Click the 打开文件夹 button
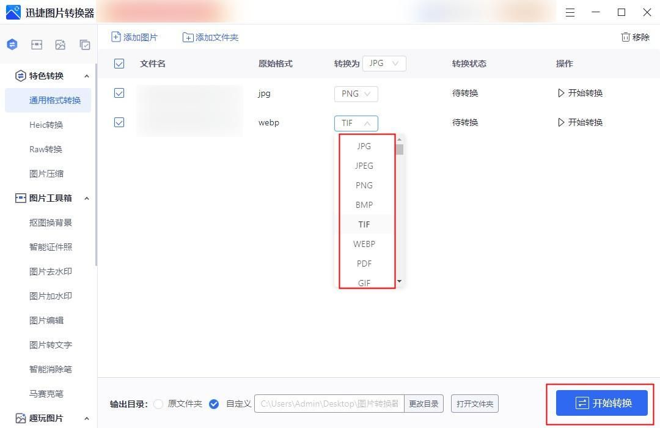The height and width of the screenshot is (428, 660). point(475,404)
